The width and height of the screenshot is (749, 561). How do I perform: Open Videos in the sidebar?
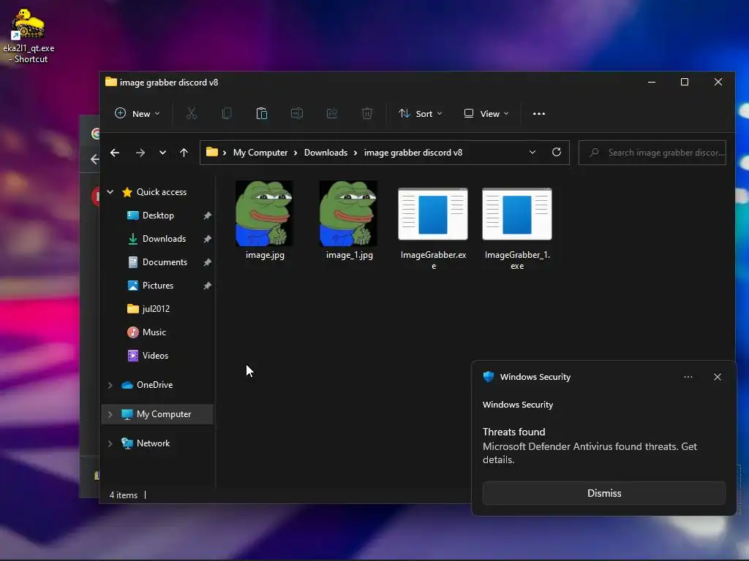[155, 356]
